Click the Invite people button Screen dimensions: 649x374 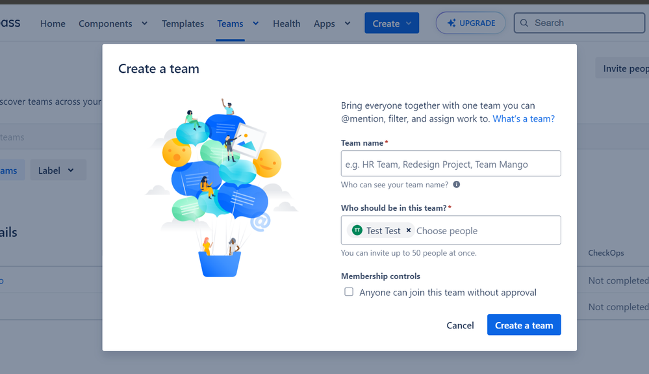(x=622, y=68)
